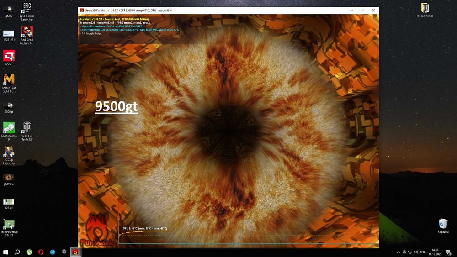Activate the FurMark taskbar button
This screenshot has height=257, width=457.
tap(75, 252)
